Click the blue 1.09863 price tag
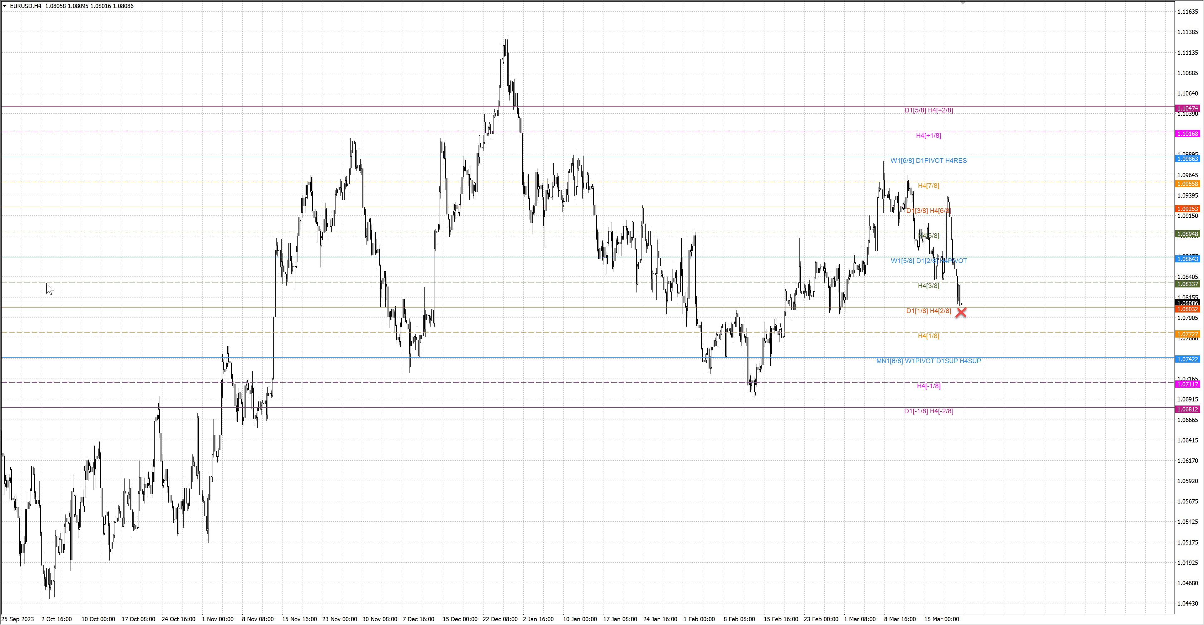 click(x=1187, y=159)
